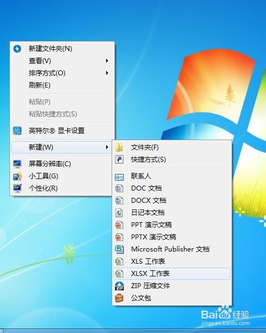Viewport: 266px width, 333px height.
Task: Create a new 公文包
Action: point(172,298)
